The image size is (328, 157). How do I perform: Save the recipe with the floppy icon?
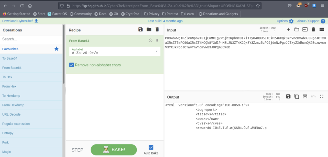(140, 29)
